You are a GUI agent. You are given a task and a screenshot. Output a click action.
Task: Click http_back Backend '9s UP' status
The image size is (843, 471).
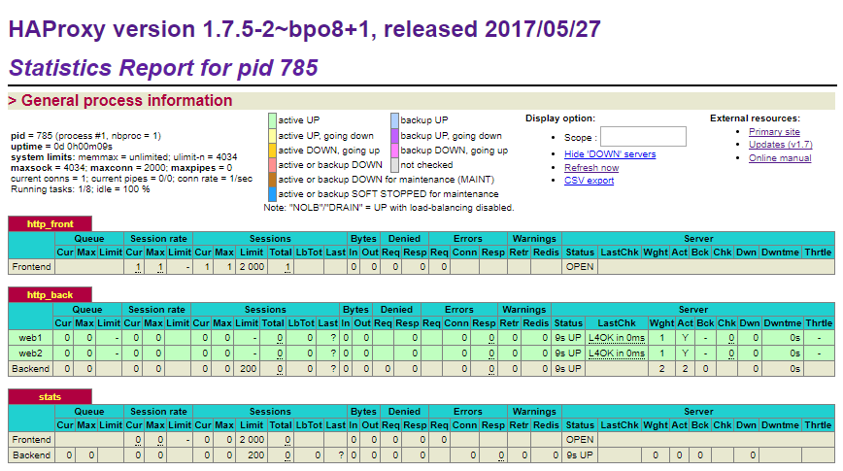(568, 369)
